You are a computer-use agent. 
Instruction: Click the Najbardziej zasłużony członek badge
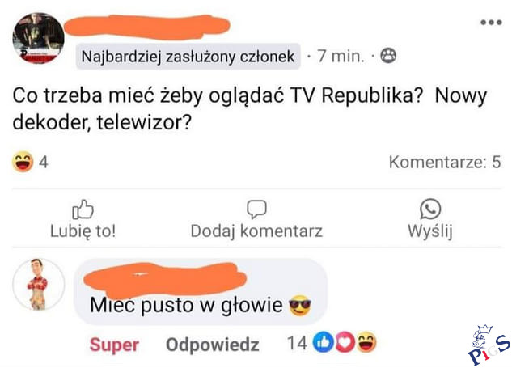188,57
